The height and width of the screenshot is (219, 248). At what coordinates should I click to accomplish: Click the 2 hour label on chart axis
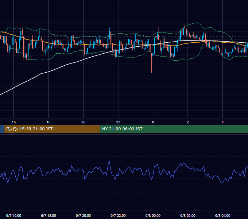[x=188, y=122]
